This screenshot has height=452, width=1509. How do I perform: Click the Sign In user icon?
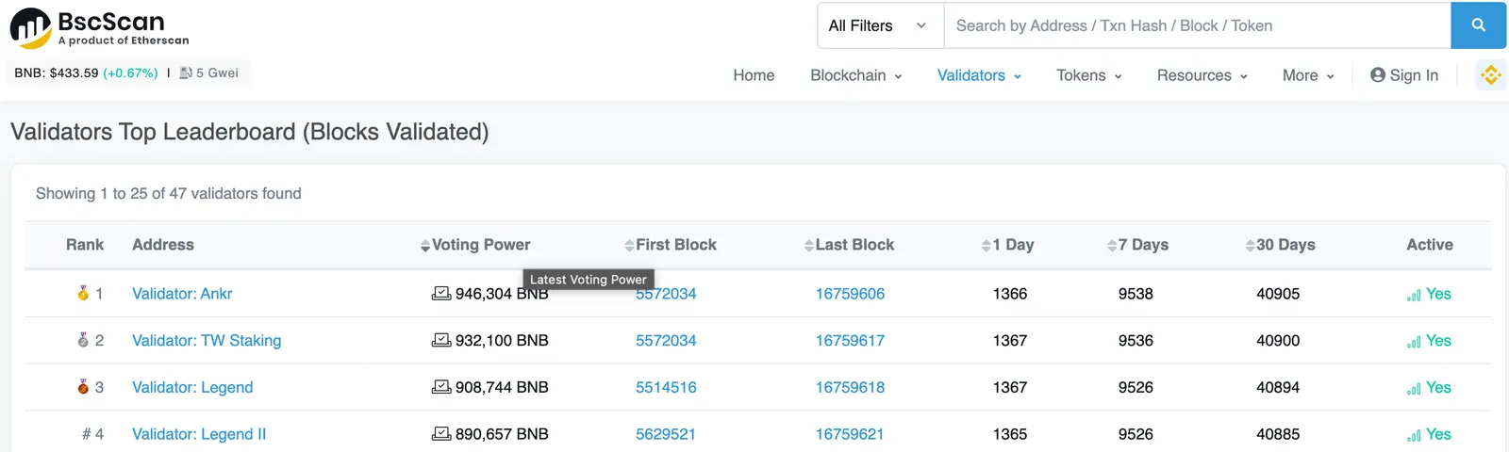tap(1378, 75)
